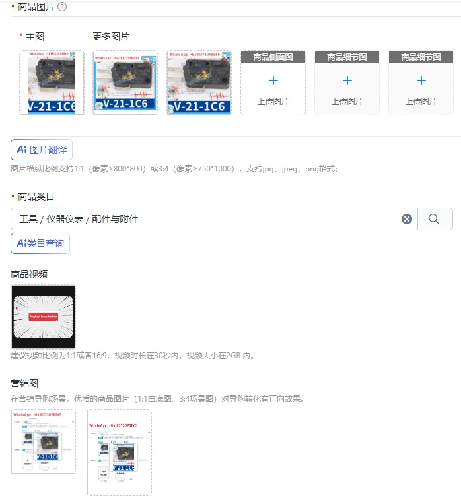The image size is (461, 498).
Task: Click the 更多图片 label
Action: pos(111,36)
